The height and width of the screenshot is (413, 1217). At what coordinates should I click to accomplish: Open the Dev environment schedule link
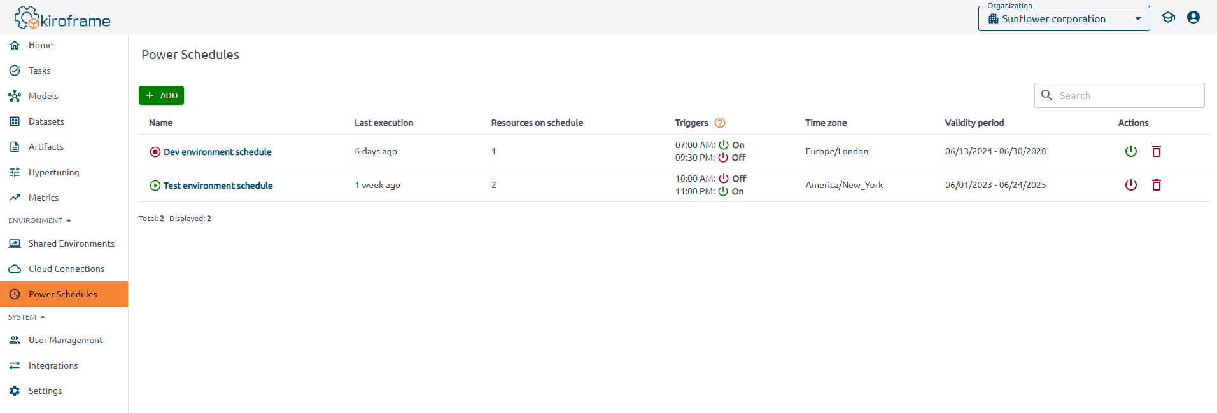click(x=217, y=152)
